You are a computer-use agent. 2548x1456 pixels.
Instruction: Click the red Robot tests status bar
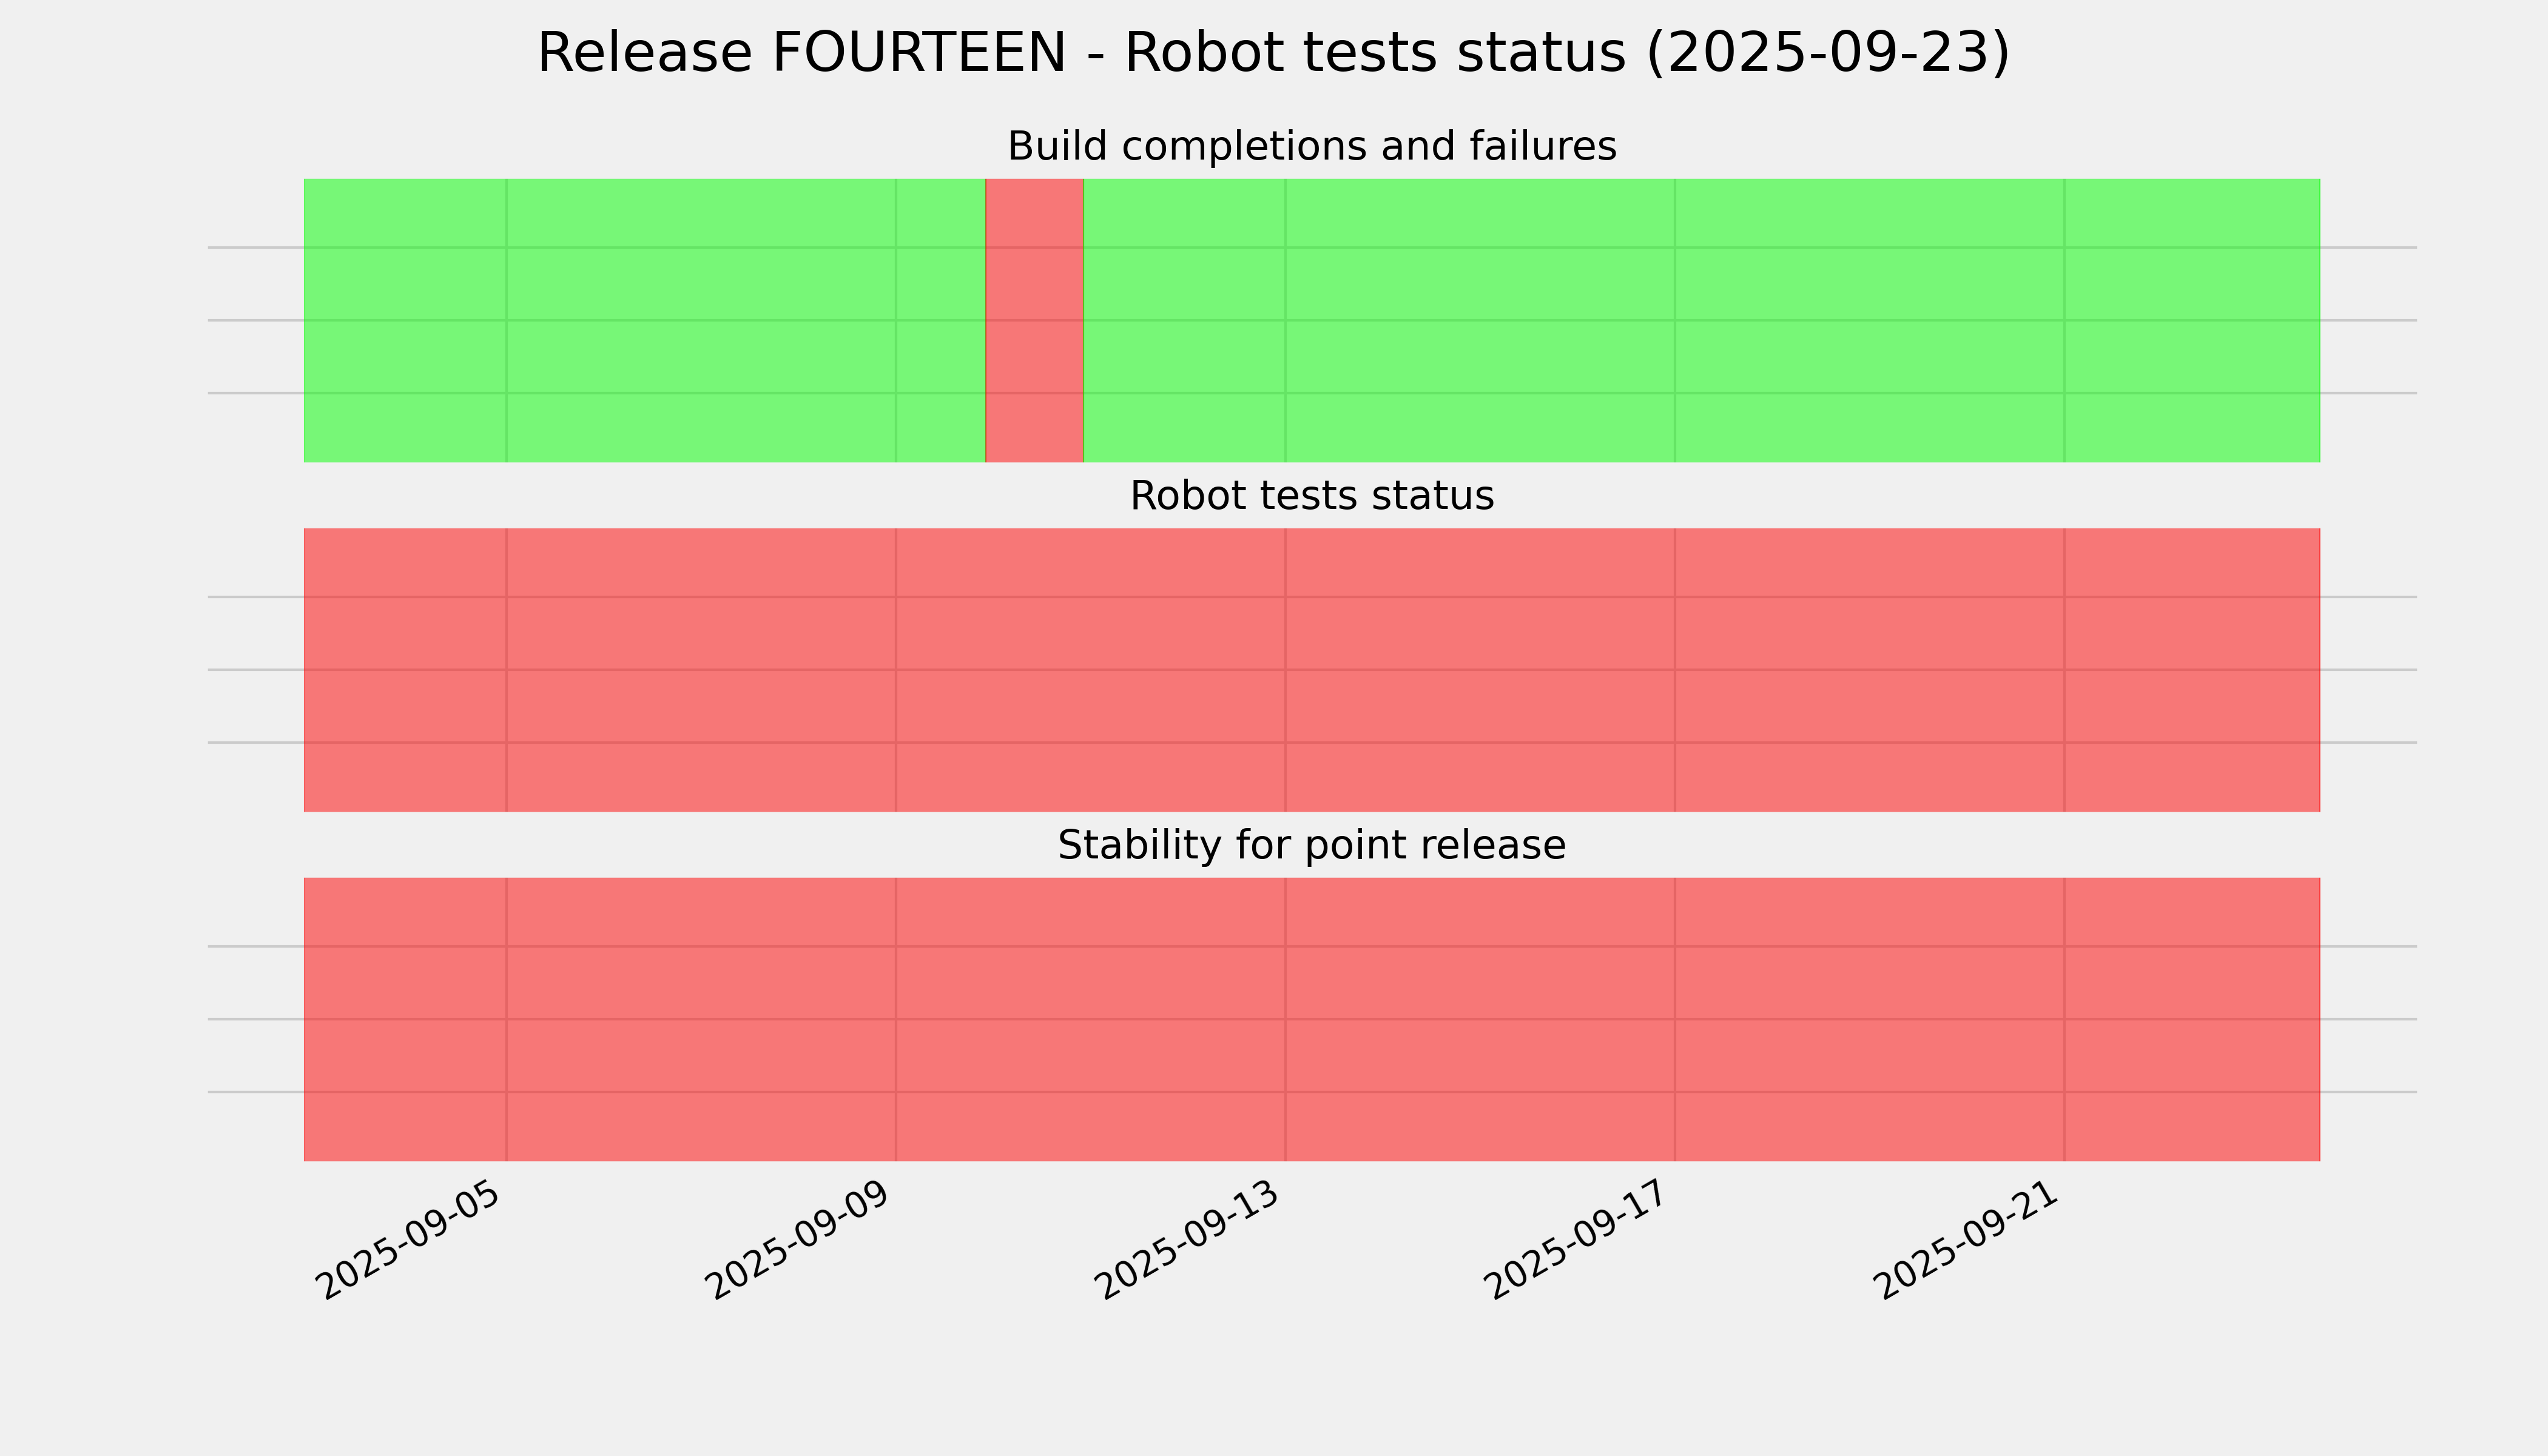click(1310, 669)
